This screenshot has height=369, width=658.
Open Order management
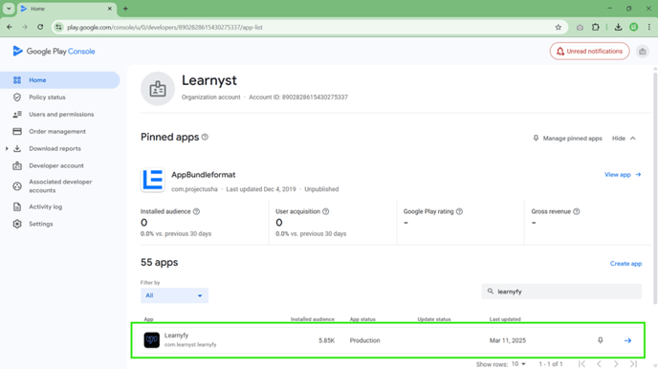[x=57, y=132]
